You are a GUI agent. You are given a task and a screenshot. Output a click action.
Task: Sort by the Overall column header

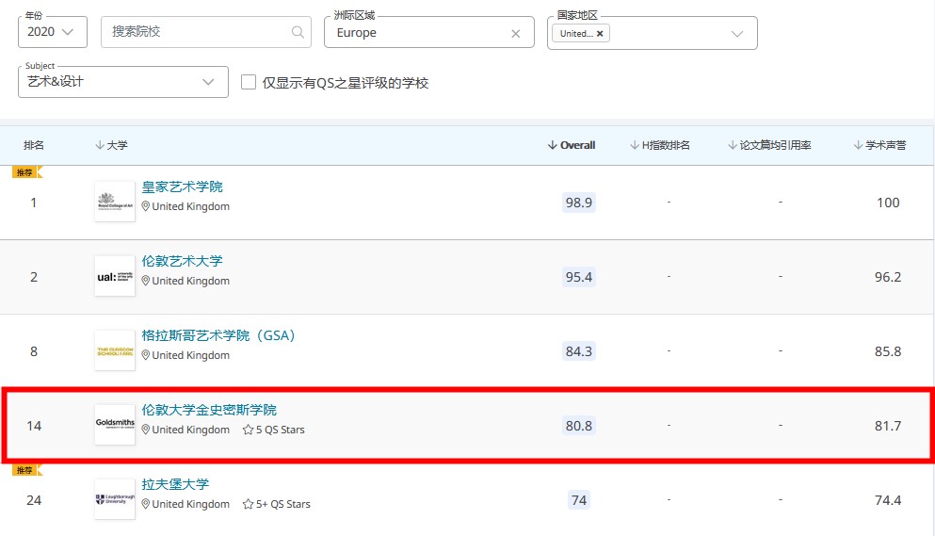(x=572, y=145)
